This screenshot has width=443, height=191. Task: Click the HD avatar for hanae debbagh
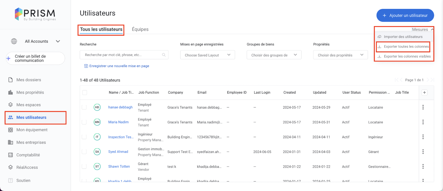pos(97,107)
